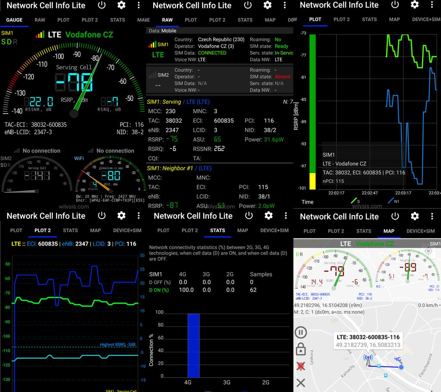
Task: Tap the 'D ON (%)' row label in STATS
Action: [x=159, y=290]
